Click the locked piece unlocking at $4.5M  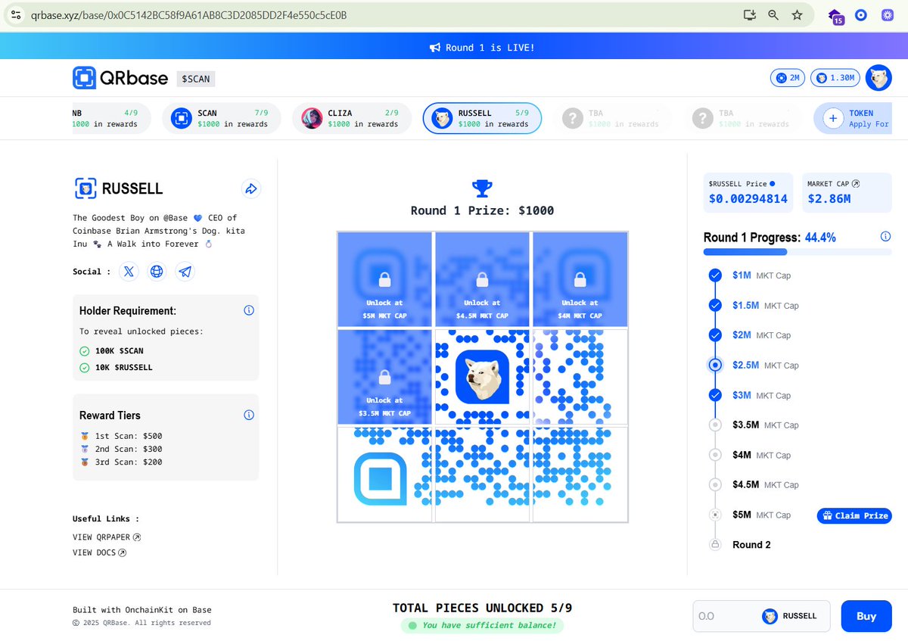pyautogui.click(x=482, y=278)
